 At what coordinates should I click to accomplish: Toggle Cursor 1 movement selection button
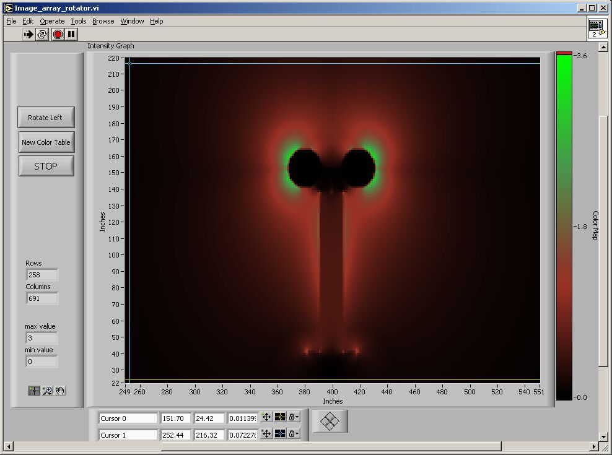(x=266, y=434)
